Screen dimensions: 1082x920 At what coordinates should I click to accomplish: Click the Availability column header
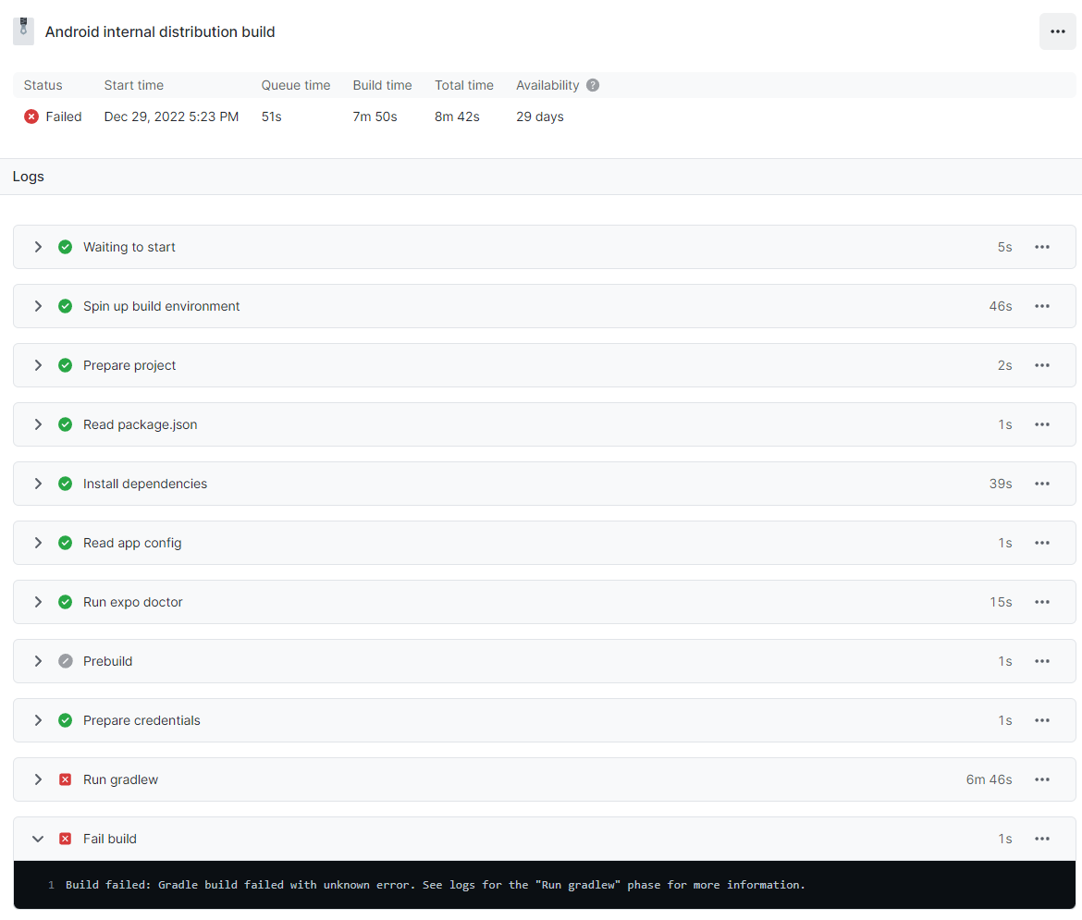pyautogui.click(x=547, y=85)
